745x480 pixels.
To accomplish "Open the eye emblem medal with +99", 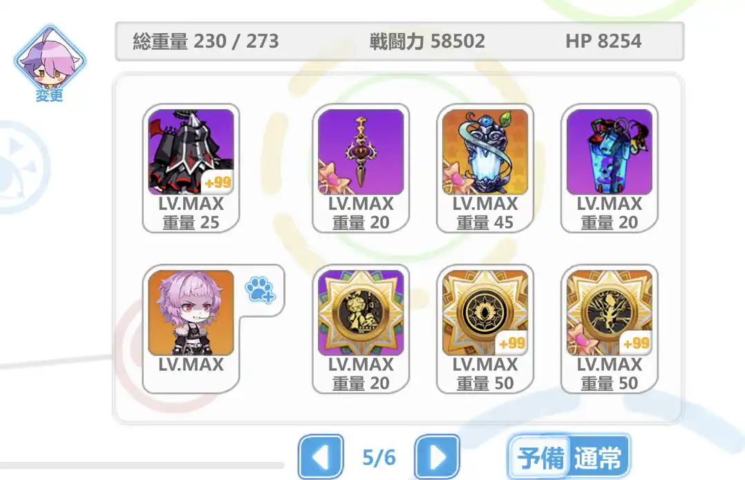I will (485, 329).
